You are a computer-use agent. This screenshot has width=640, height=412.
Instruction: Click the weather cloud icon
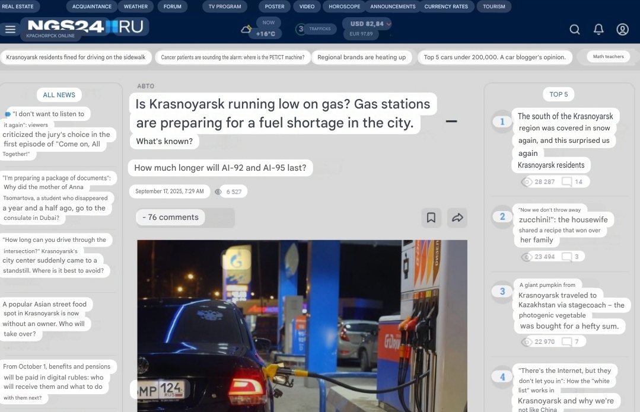pyautogui.click(x=246, y=29)
